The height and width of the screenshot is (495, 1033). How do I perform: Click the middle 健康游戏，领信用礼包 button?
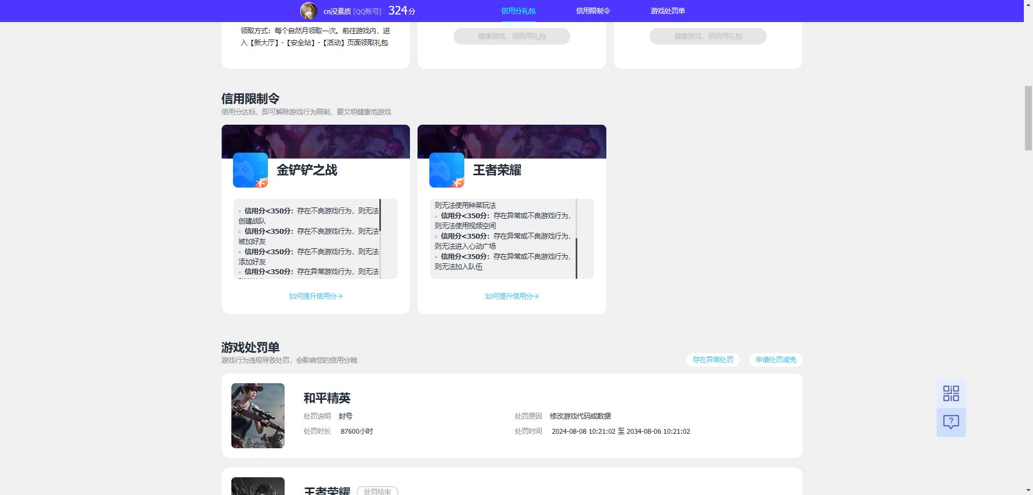512,36
